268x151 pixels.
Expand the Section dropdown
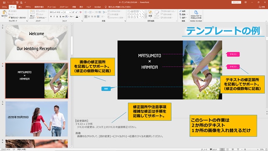41,18
